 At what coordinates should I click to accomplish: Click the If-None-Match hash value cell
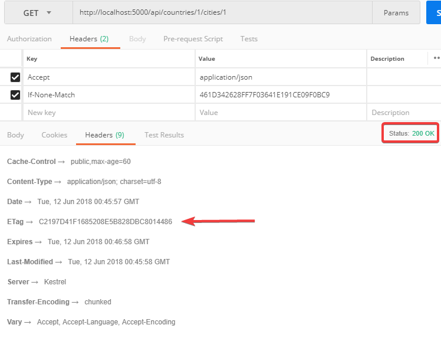(x=281, y=95)
